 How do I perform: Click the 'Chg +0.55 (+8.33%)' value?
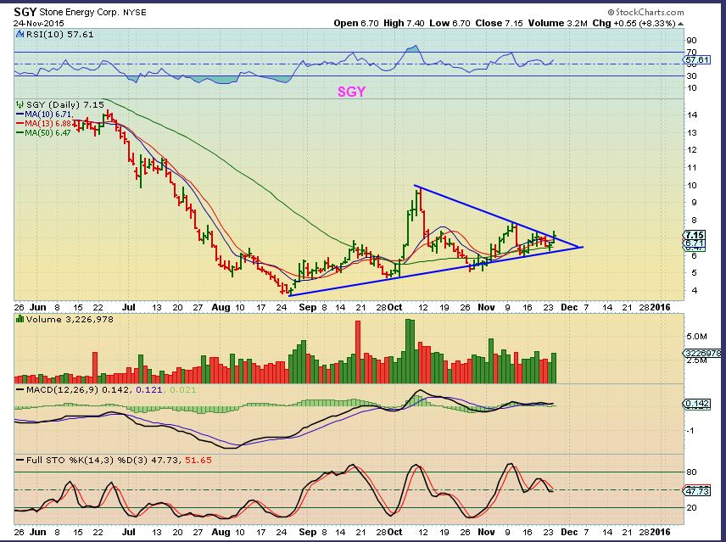634,23
